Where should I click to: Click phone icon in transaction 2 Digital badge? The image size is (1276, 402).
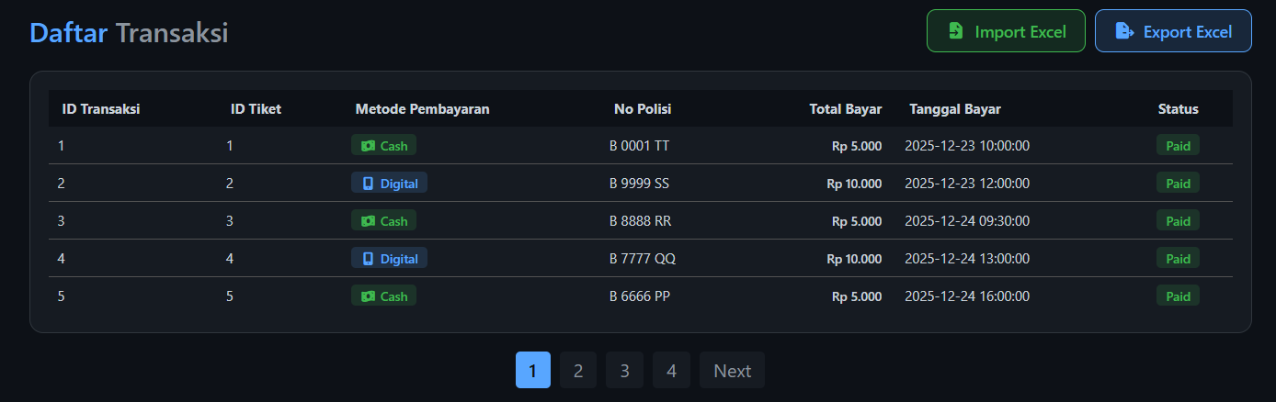coord(369,184)
